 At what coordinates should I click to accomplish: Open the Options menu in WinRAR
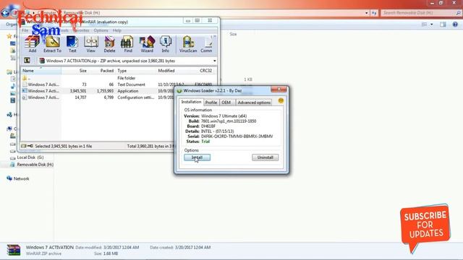pyautogui.click(x=101, y=30)
